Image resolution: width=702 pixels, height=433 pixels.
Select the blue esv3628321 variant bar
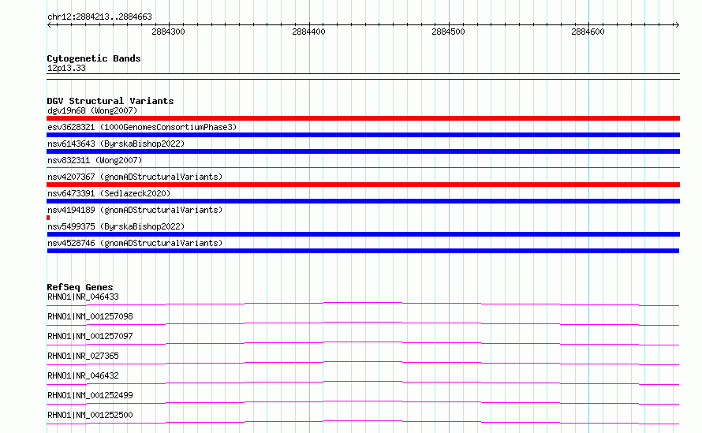[x=363, y=135]
